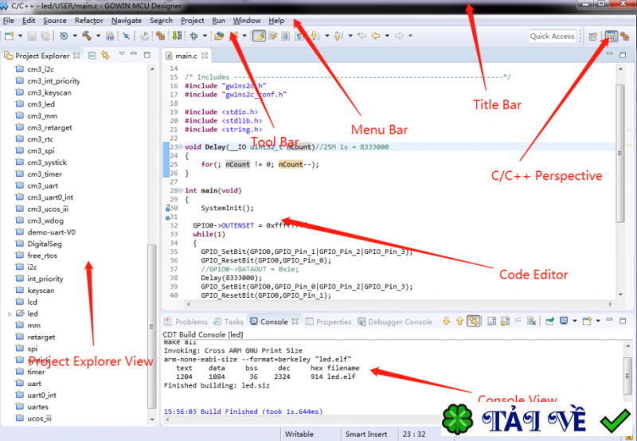
Task: Click the green download-to-device arrow icon
Action: (x=176, y=36)
